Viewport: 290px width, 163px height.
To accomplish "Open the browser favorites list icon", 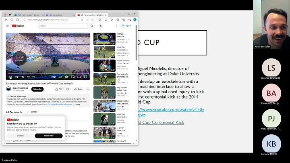I will click(x=112, y=20).
